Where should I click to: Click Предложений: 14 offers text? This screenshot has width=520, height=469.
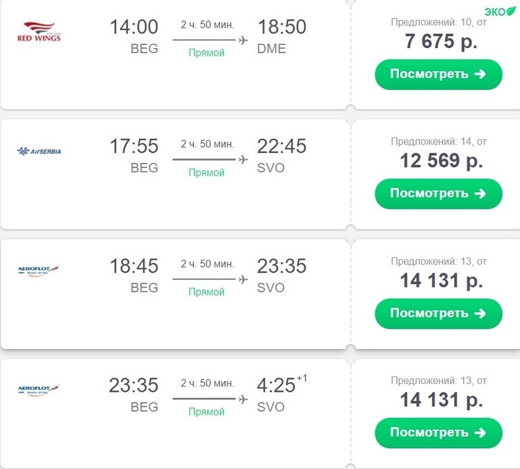click(438, 141)
